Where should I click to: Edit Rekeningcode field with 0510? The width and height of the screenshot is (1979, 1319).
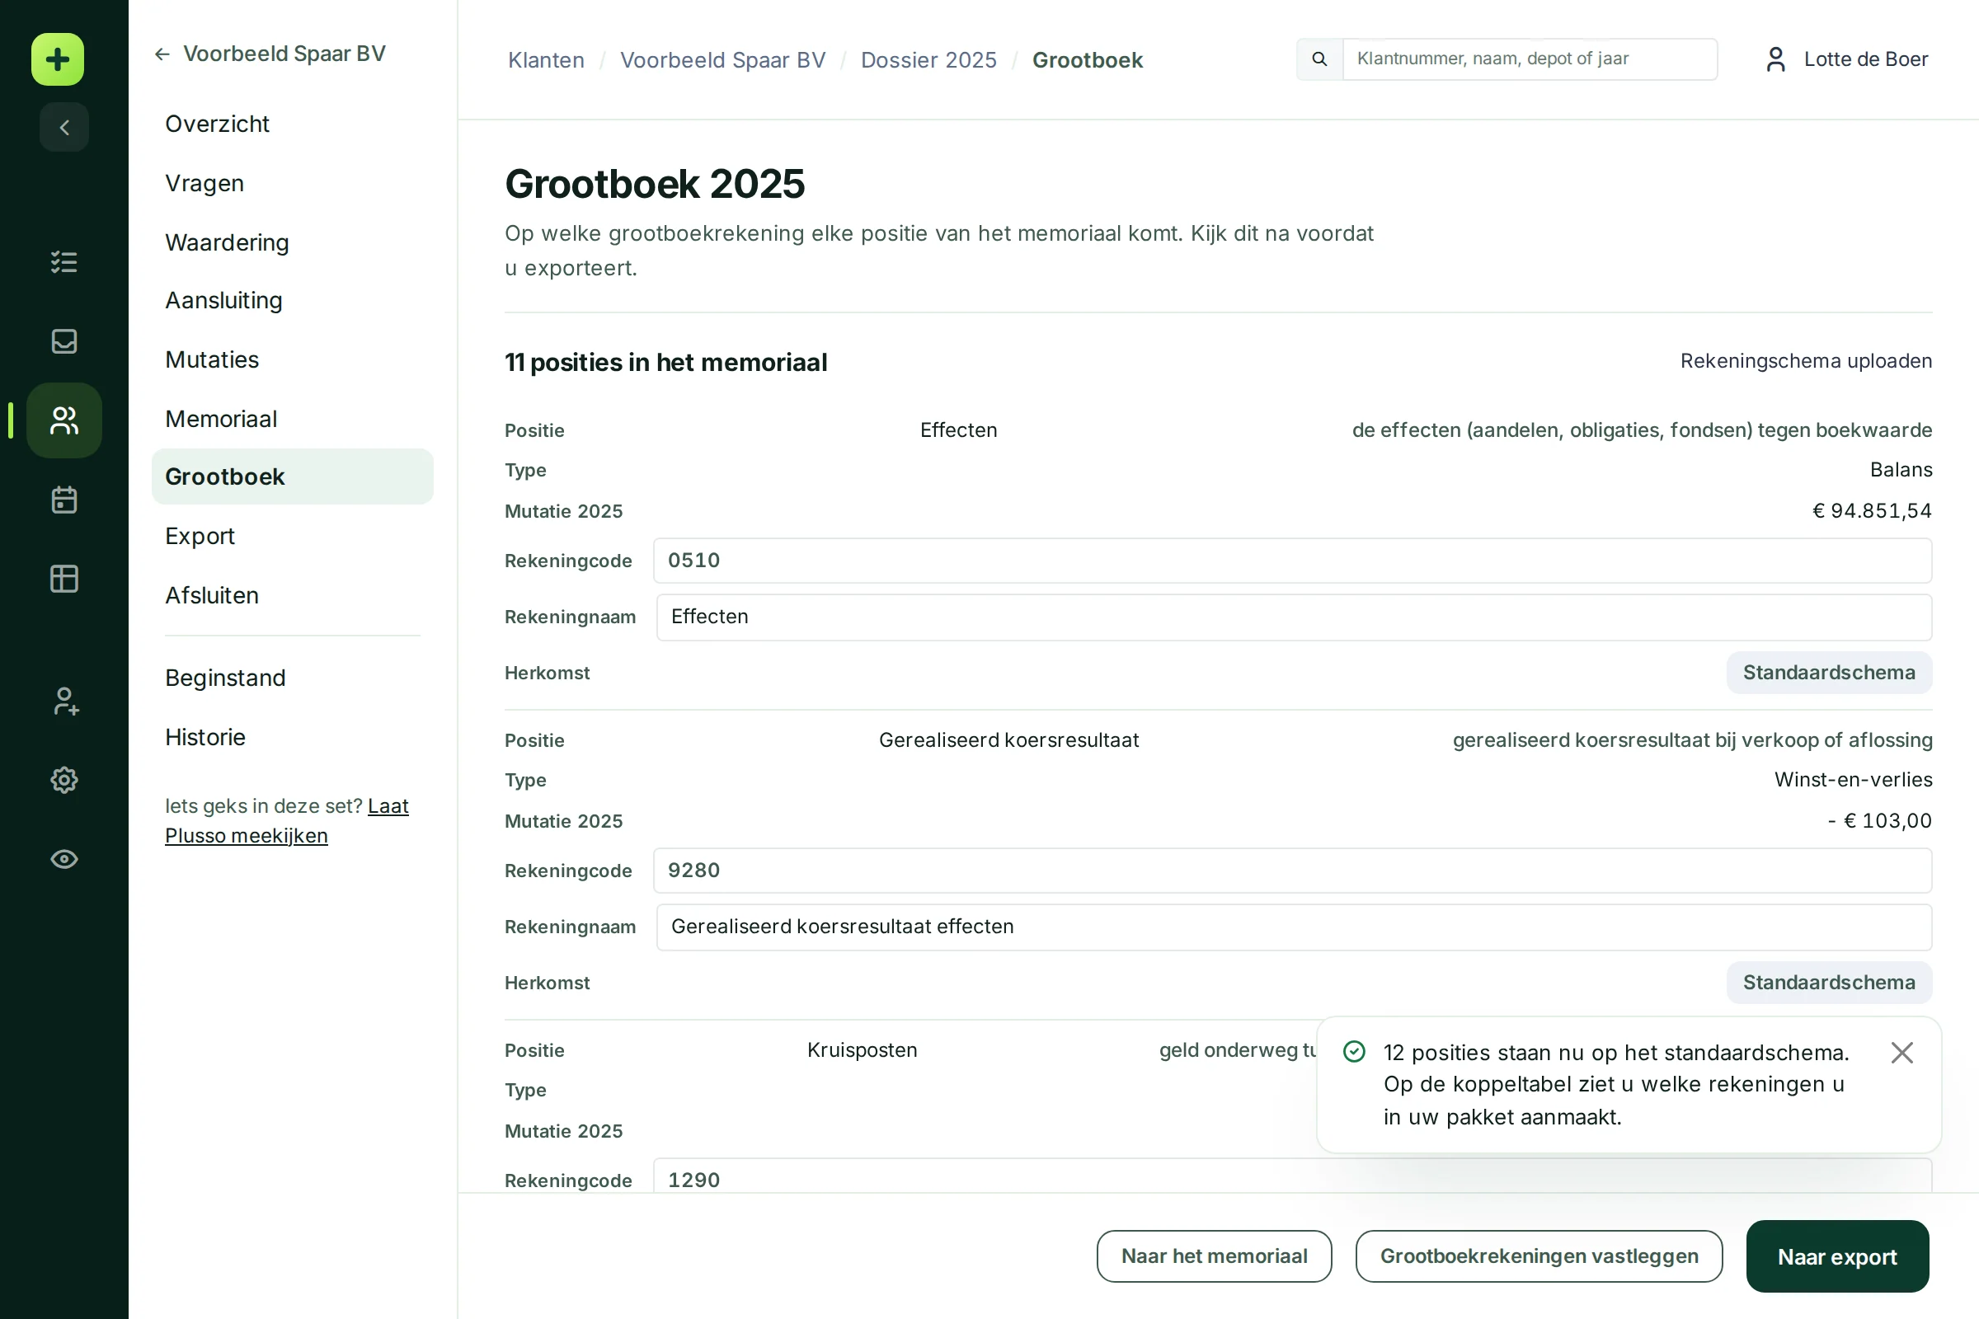(1292, 561)
